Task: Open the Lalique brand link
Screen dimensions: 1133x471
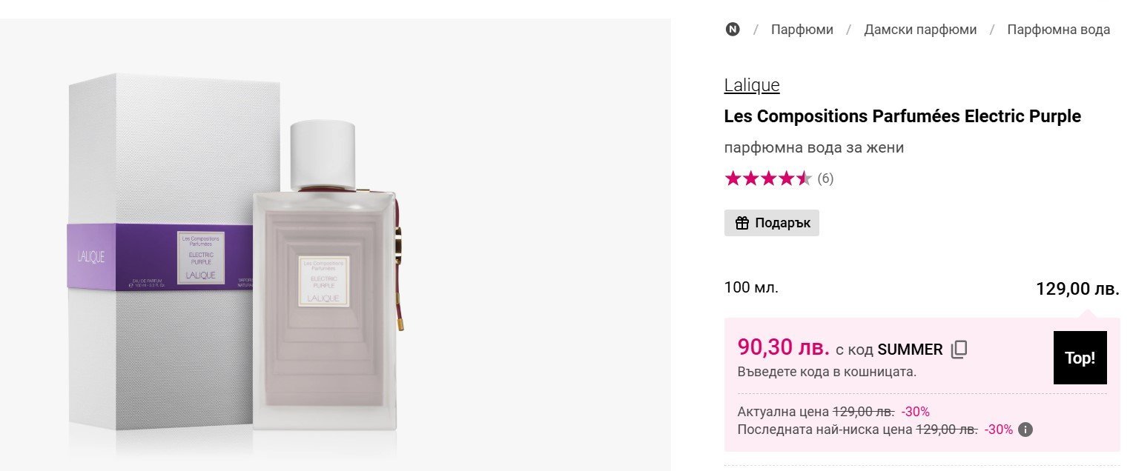Action: (x=751, y=85)
